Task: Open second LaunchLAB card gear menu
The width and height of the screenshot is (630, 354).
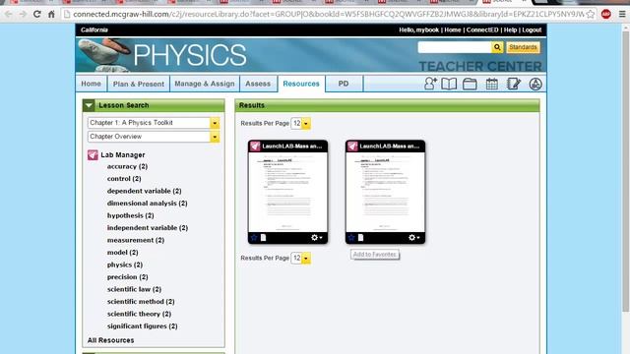Action: 413,238
